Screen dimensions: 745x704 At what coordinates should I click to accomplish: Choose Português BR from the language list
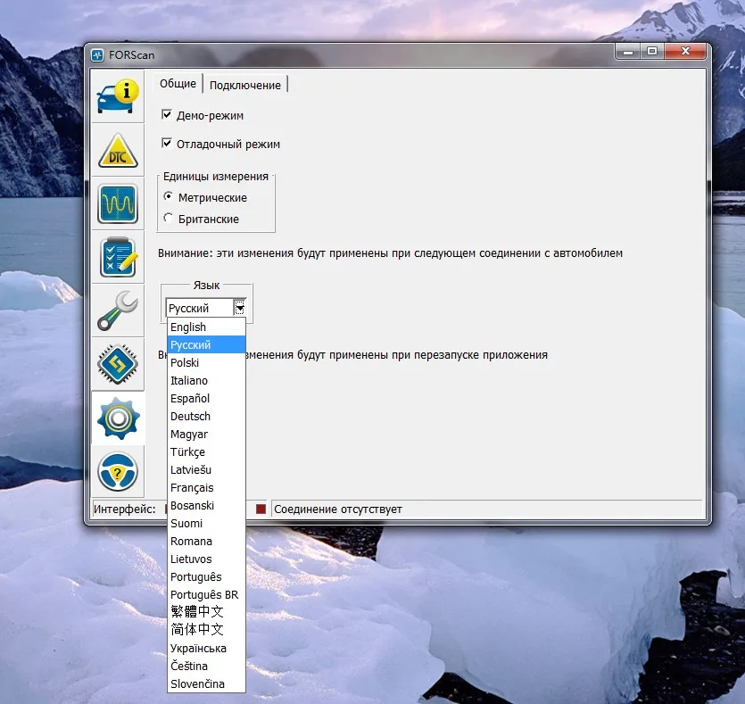206,595
